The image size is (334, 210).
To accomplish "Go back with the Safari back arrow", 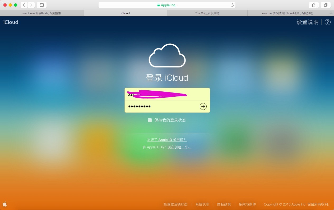I will click(x=24, y=5).
